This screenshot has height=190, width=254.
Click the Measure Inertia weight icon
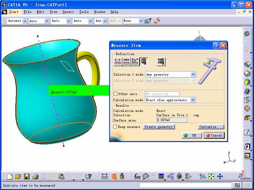[122, 176]
